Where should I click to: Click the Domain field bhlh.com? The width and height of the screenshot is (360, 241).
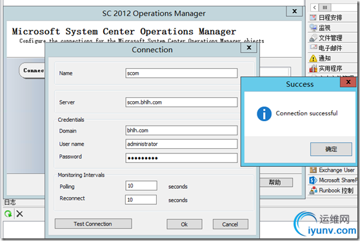click(x=181, y=130)
